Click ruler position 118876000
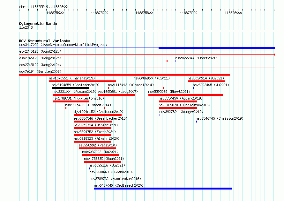This screenshot has height=201, width=284. 233,13
